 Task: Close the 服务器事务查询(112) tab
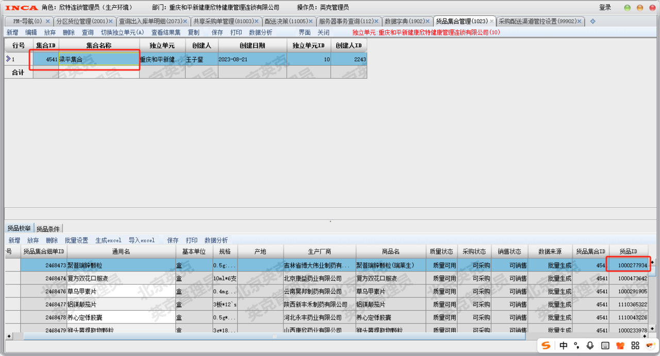coord(377,21)
